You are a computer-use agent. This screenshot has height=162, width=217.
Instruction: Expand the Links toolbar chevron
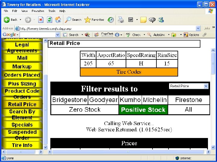[x=214, y=27]
